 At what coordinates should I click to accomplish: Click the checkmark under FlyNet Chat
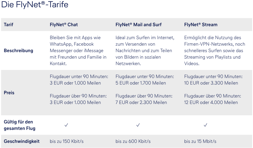[66, 125]
